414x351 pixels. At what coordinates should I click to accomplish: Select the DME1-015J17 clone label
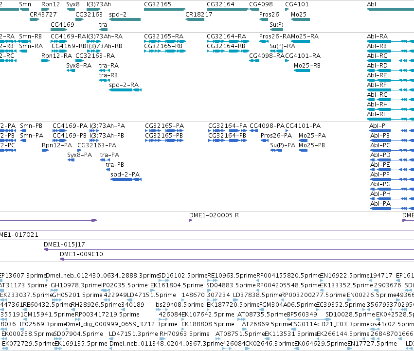(64, 245)
